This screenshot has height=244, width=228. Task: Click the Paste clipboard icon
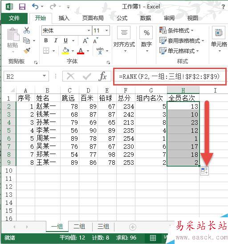[x=13, y=34]
